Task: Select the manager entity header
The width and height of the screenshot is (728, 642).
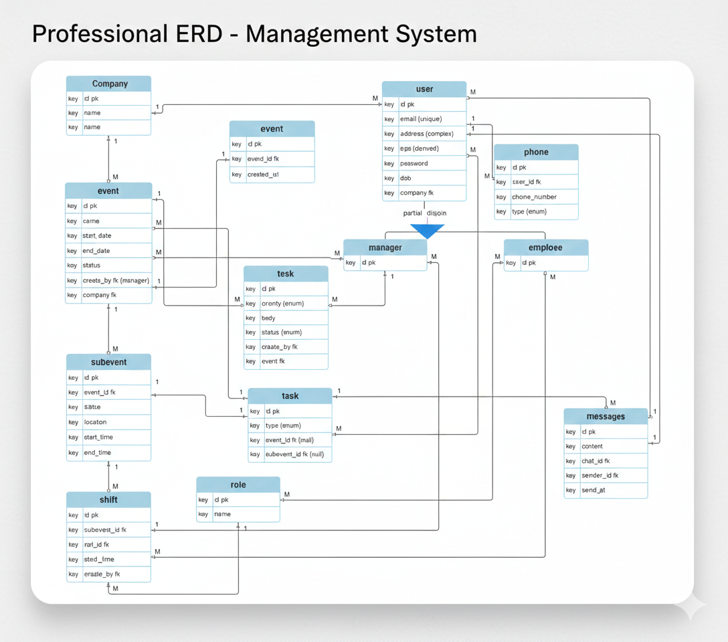Action: click(x=385, y=247)
